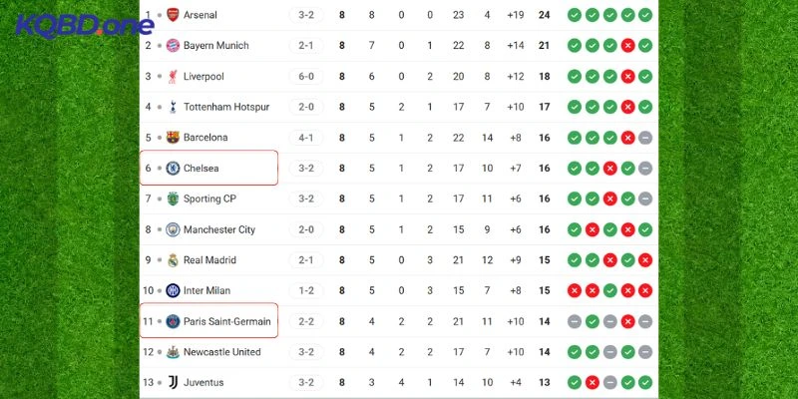
Task: Click the Real Madrid crest icon
Action: pos(173,260)
